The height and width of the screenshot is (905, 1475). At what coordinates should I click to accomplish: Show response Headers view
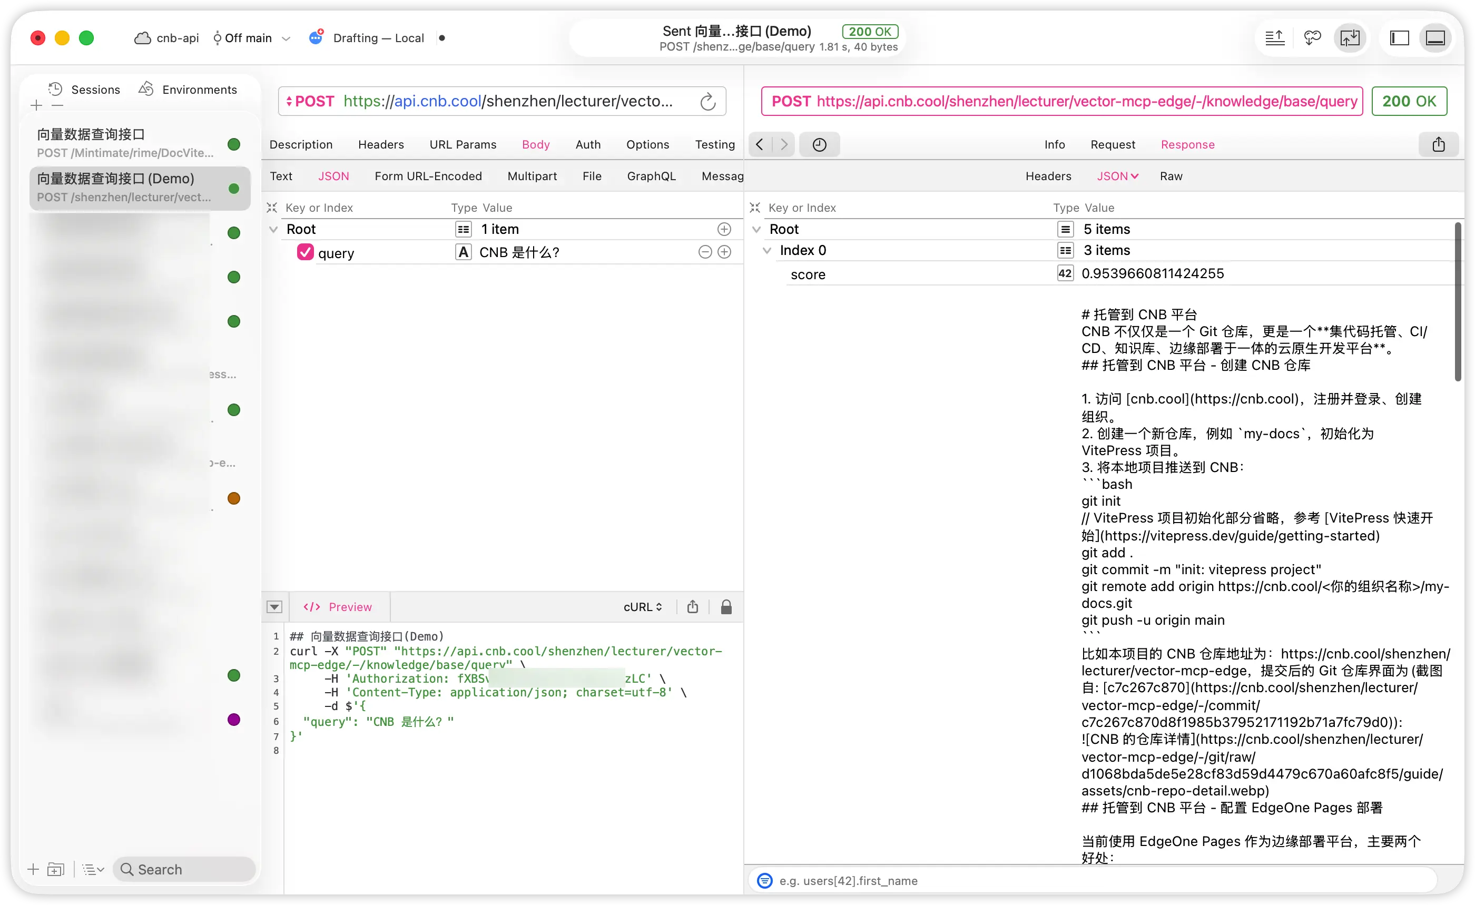(x=1048, y=176)
